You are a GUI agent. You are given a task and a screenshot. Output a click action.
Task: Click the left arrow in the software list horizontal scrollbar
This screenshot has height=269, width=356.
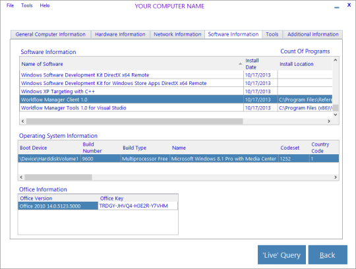point(22,121)
